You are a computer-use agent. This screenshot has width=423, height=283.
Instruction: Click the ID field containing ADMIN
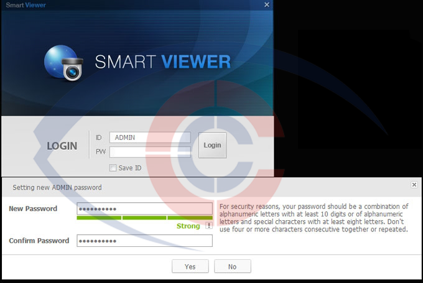point(150,137)
